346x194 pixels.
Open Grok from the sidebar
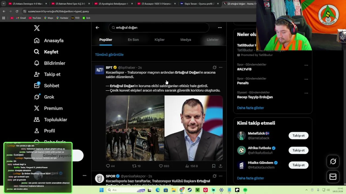pos(44,97)
